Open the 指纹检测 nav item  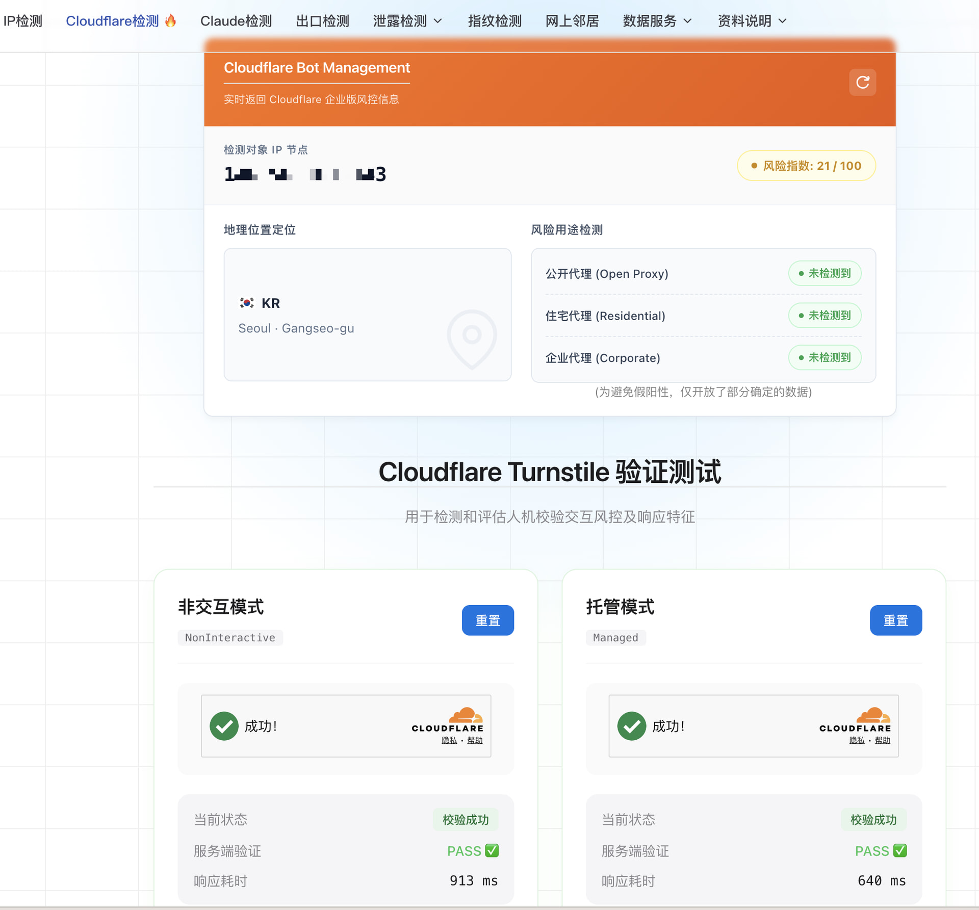pyautogui.click(x=495, y=21)
